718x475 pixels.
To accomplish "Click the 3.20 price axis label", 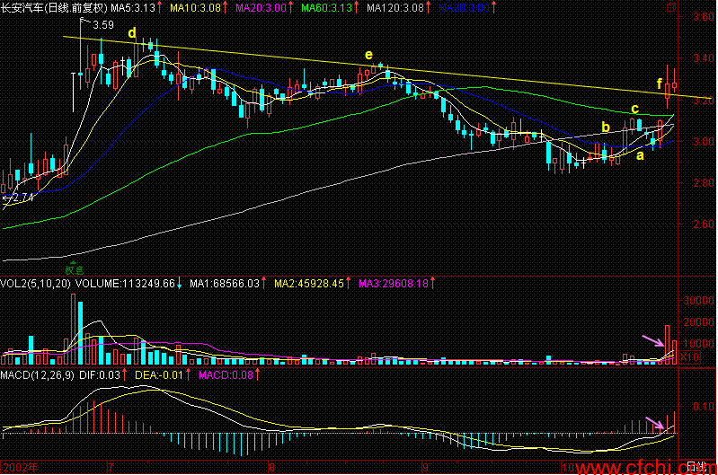I will [x=704, y=101].
